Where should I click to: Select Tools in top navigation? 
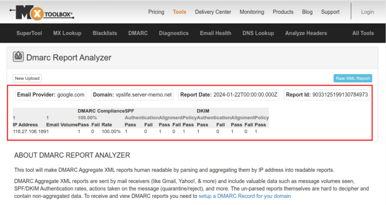[x=179, y=12]
